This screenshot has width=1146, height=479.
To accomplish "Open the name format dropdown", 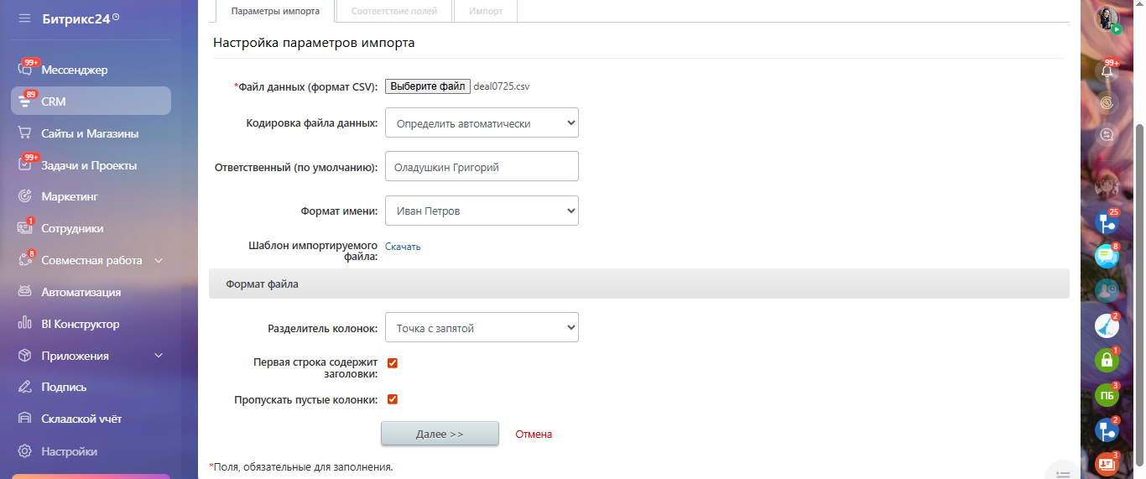I will click(x=482, y=211).
